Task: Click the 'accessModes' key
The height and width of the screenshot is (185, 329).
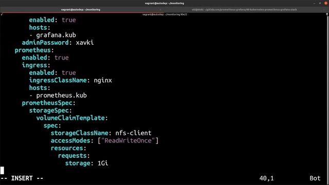Action: 70,140
